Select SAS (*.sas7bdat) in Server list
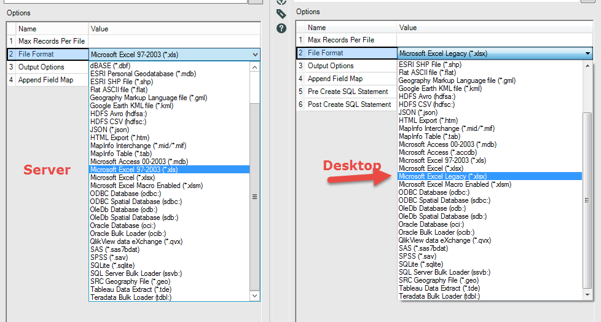 click(x=115, y=249)
